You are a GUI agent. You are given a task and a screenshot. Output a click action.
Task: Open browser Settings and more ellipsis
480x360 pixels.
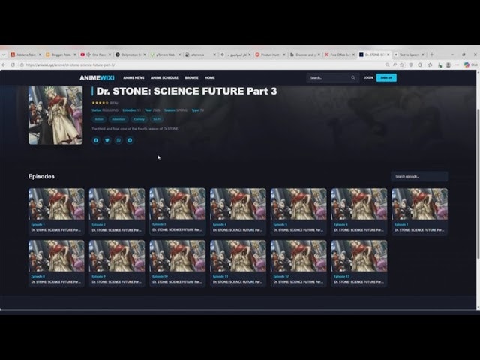pyautogui.click(x=457, y=65)
